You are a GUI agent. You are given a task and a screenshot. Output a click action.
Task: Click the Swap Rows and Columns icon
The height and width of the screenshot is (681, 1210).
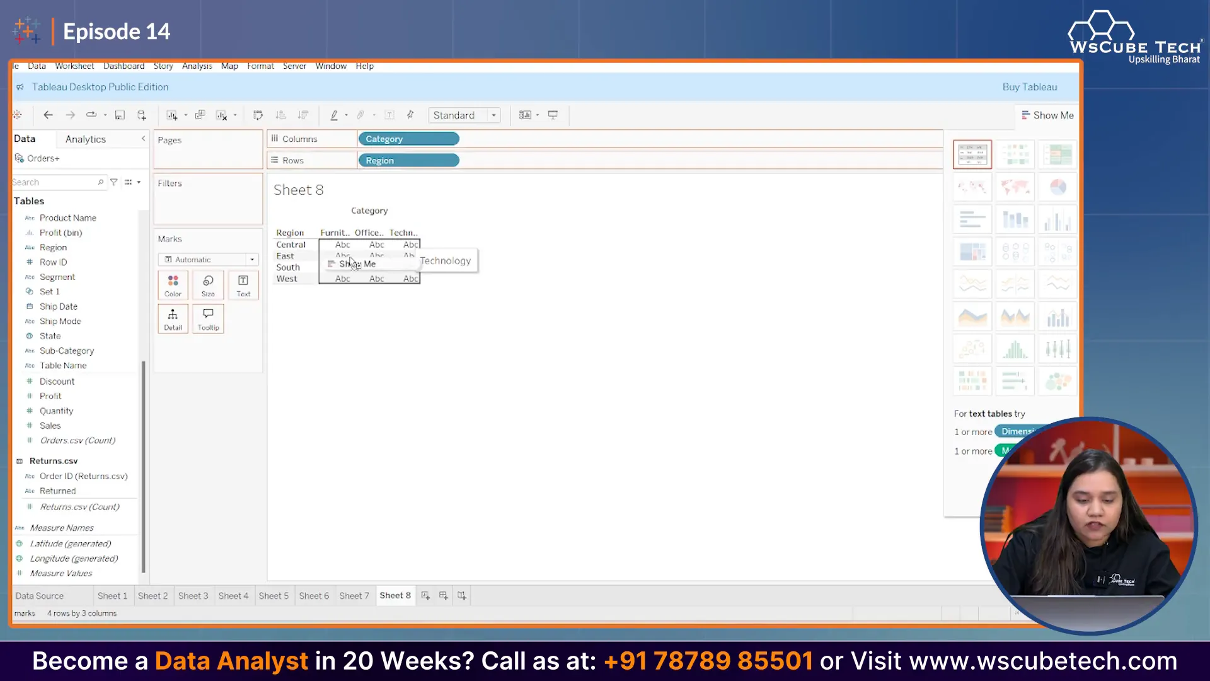tap(258, 115)
